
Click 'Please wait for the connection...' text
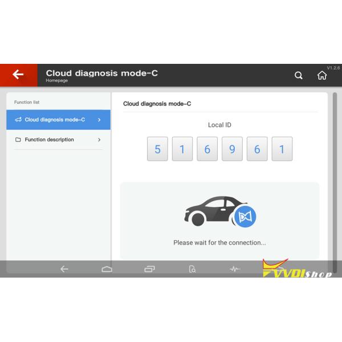(x=219, y=243)
